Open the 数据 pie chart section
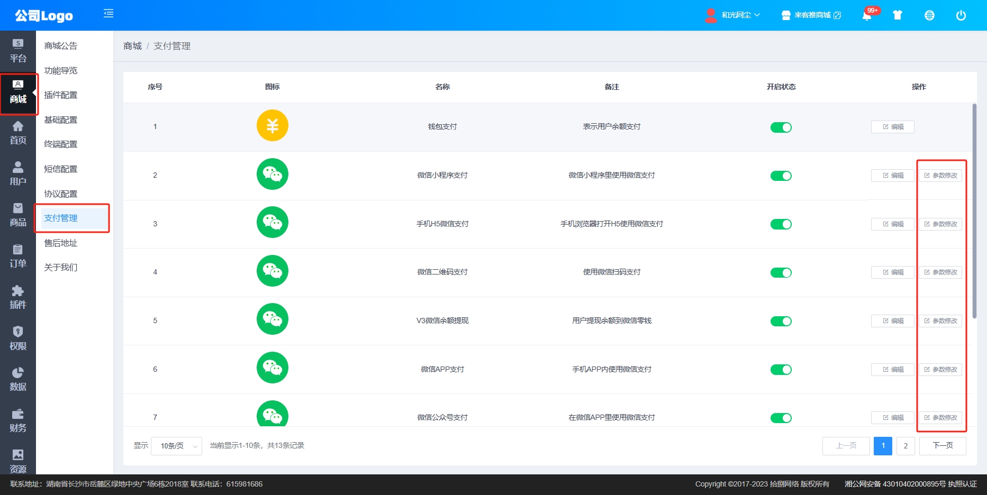The image size is (987, 495). [18, 379]
